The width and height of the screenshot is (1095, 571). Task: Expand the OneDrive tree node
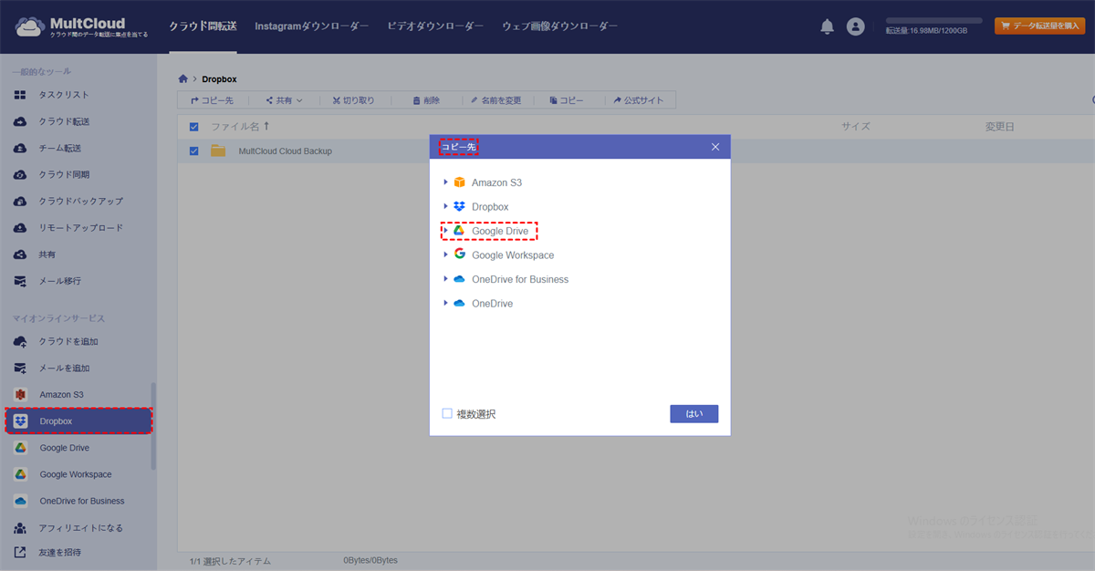coord(446,303)
